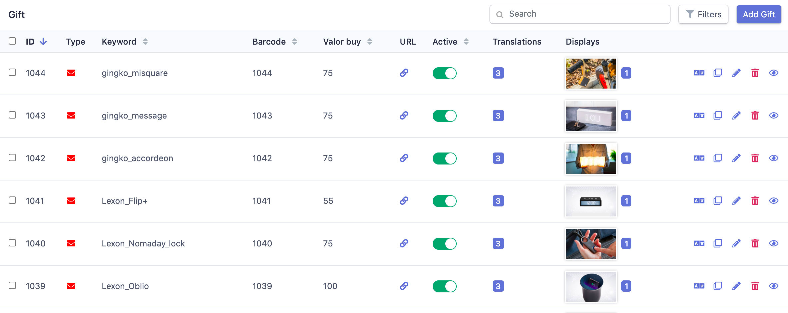Open the URL link of gingko_misquare
This screenshot has width=788, height=313.
[404, 73]
